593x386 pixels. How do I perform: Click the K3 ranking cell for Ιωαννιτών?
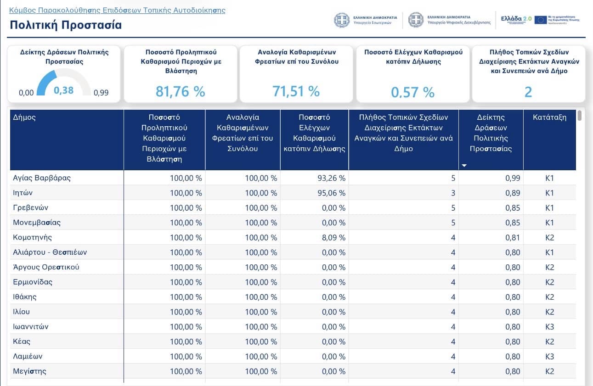tap(549, 327)
